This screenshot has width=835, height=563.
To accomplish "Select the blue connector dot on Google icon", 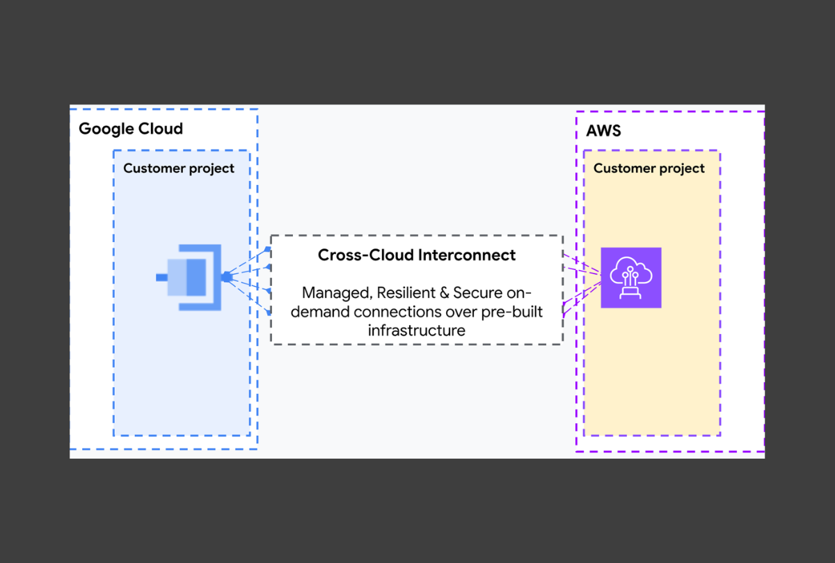I will click(x=226, y=277).
